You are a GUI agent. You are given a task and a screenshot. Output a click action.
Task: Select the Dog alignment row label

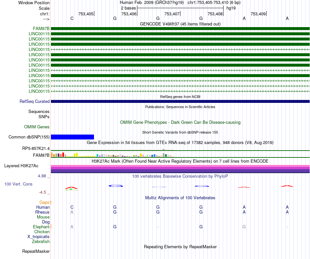[x=46, y=222]
